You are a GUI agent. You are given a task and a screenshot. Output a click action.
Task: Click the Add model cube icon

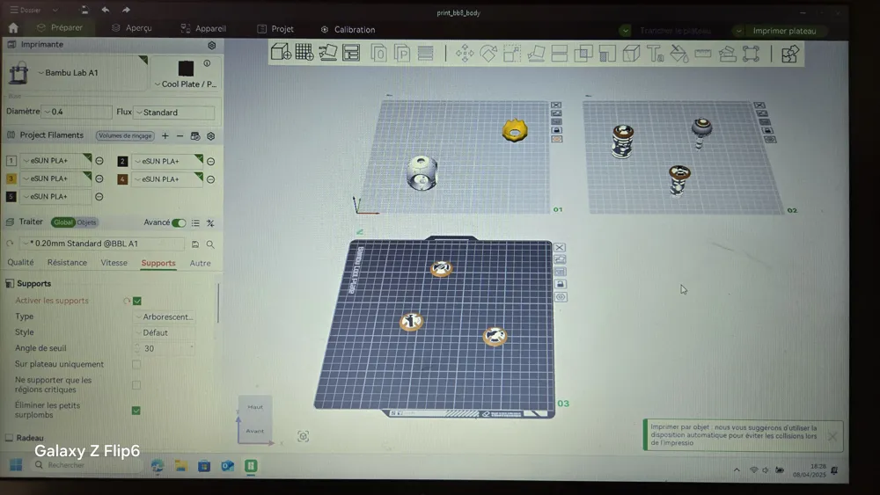281,53
